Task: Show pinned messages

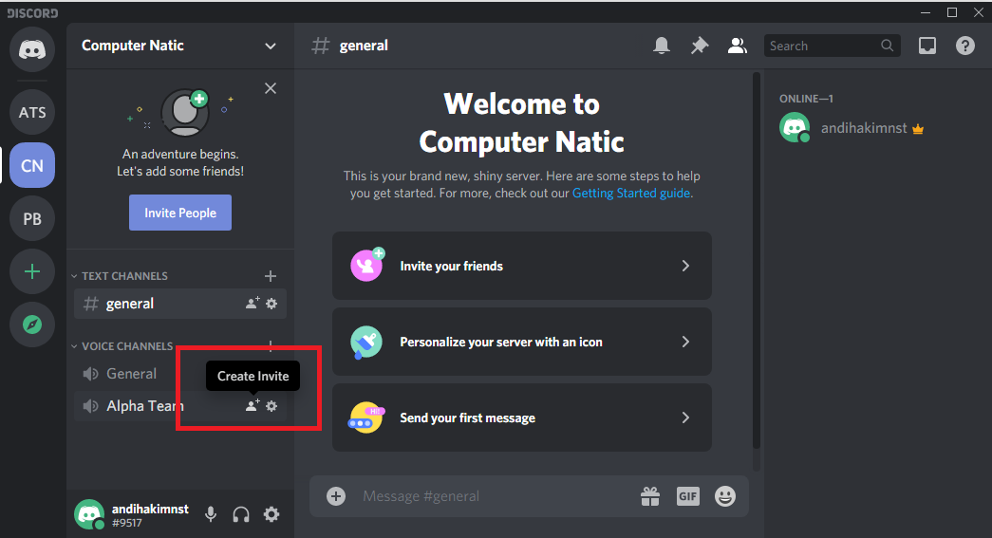Action: coord(699,46)
